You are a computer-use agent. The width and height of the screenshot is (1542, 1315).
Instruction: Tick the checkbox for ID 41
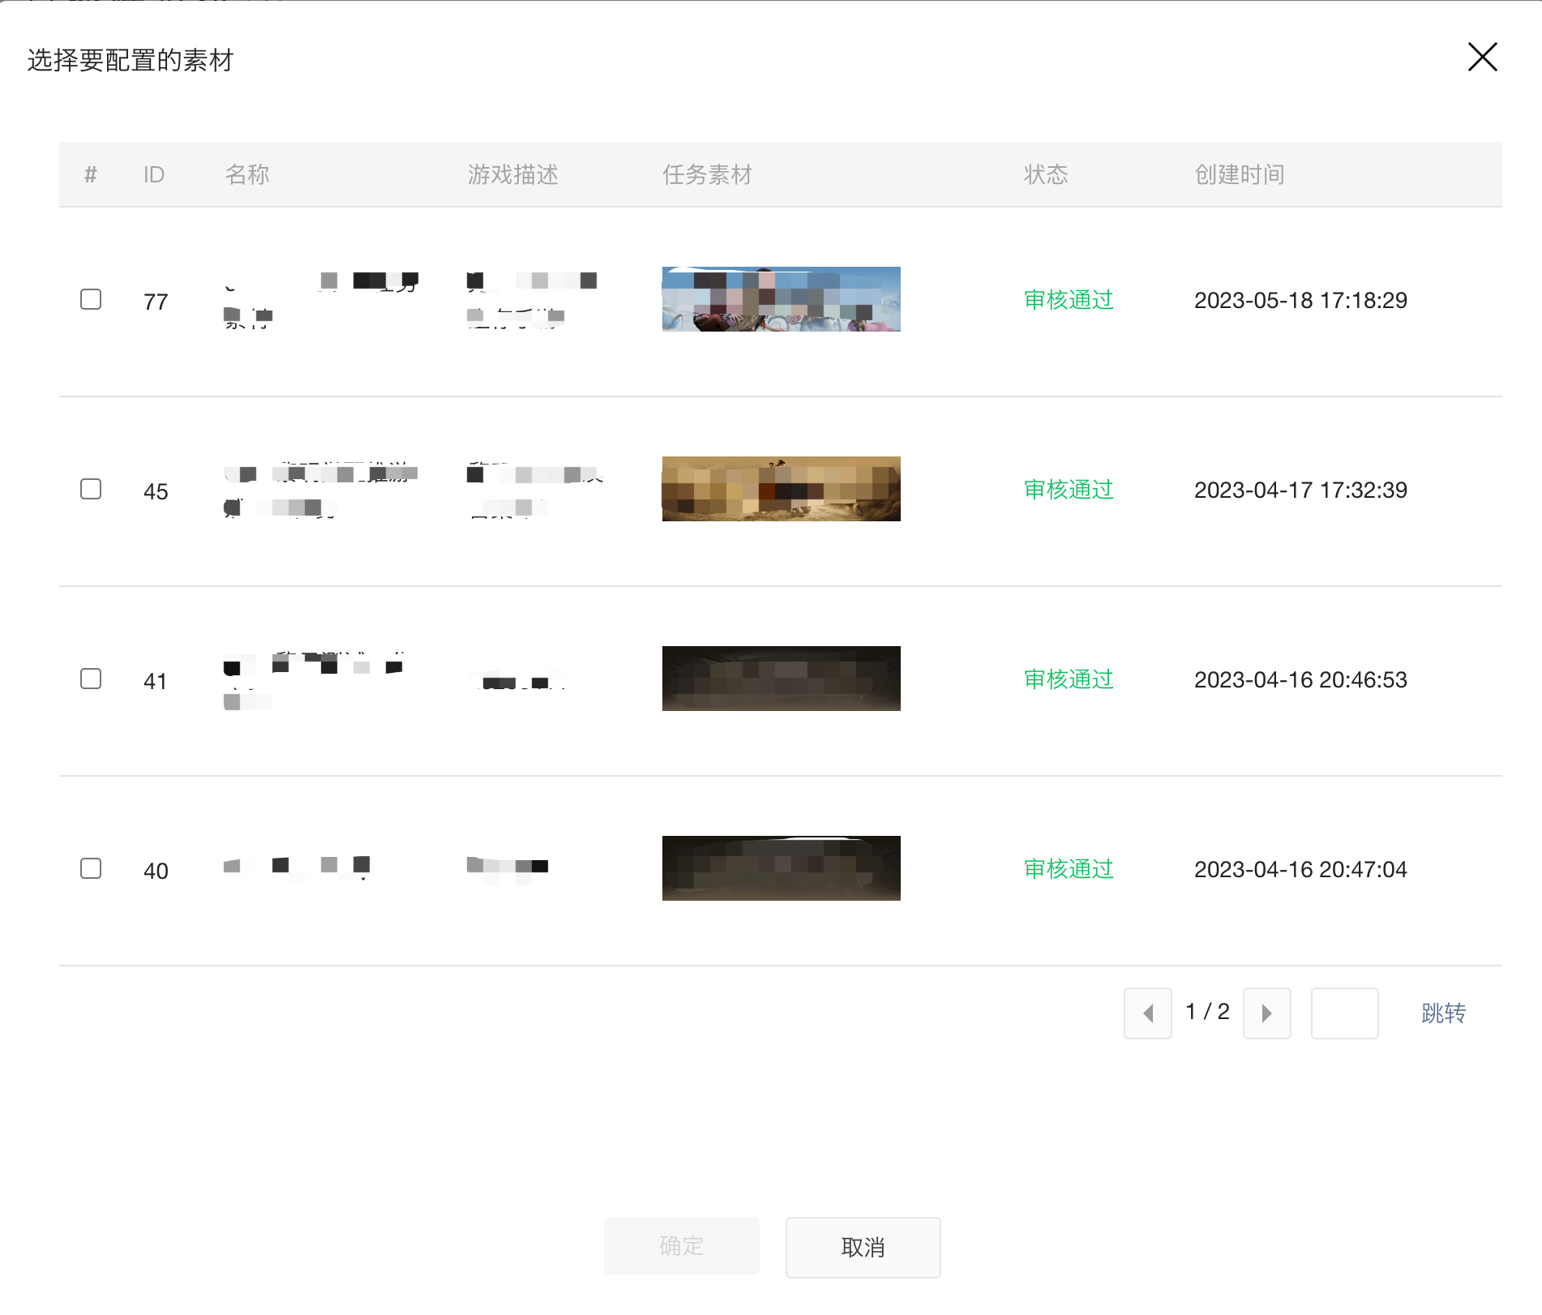click(91, 679)
